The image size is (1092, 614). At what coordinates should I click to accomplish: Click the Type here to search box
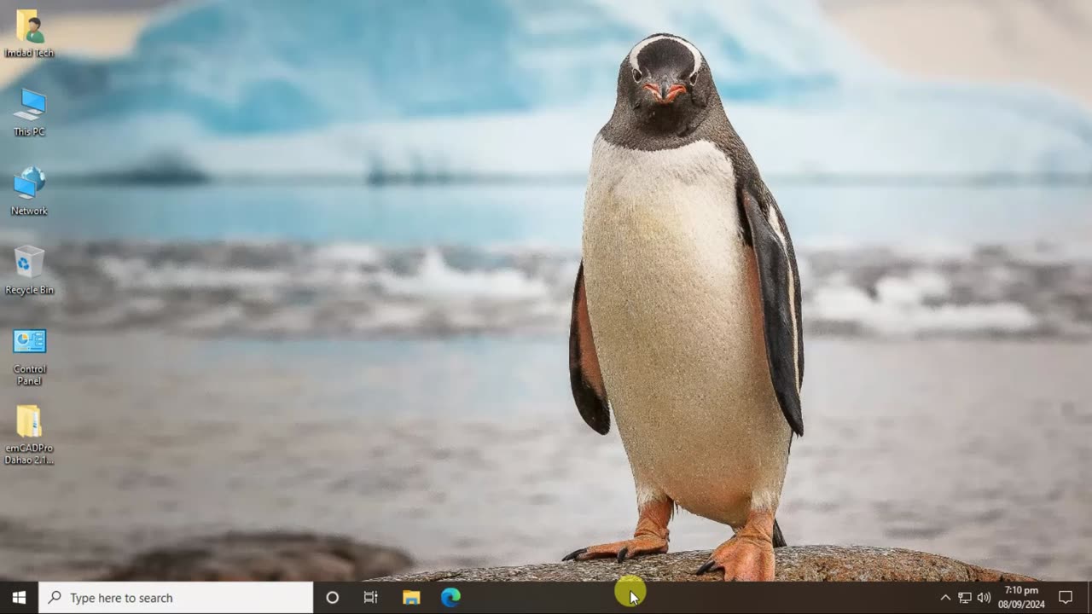point(177,598)
